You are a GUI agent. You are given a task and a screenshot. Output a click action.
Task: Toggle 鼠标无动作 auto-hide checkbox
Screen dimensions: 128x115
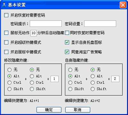pyautogui.click(x=6, y=33)
